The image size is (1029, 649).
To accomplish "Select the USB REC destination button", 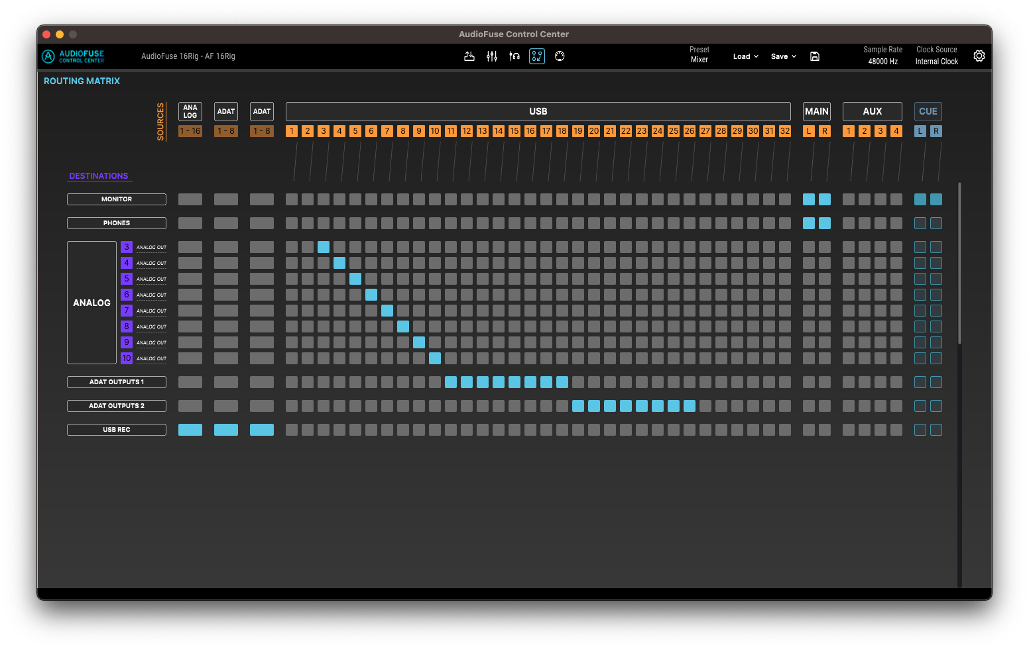I will (x=117, y=430).
